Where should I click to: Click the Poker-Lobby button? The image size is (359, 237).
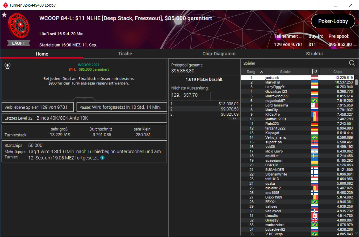pyautogui.click(x=333, y=21)
